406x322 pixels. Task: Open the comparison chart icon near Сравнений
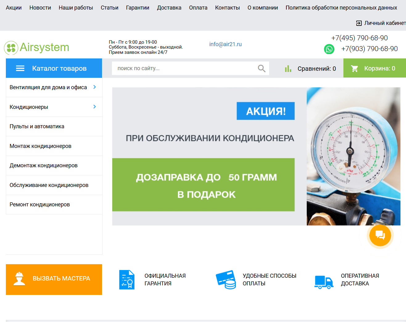pyautogui.click(x=288, y=68)
